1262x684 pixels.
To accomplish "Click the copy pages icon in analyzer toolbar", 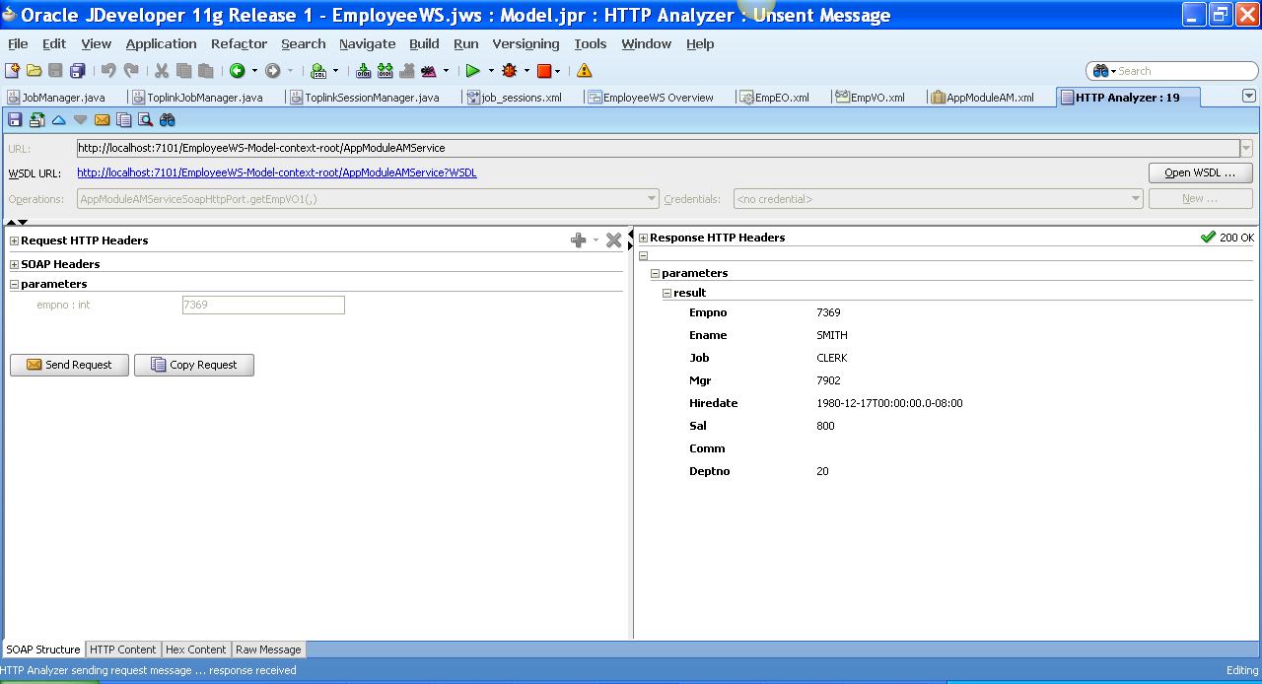I will click(x=124, y=120).
